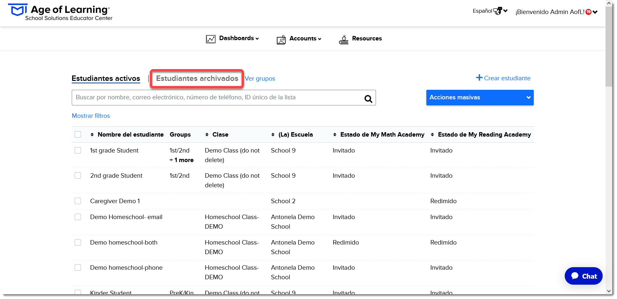This screenshot has height=299, width=617.
Task: Click student name 'Demo homeschool-both'
Action: click(124, 243)
